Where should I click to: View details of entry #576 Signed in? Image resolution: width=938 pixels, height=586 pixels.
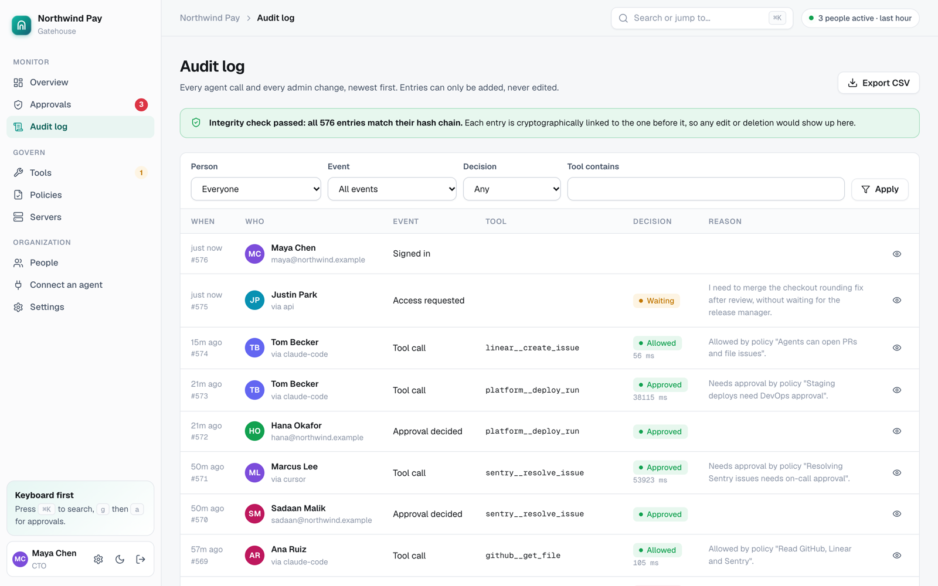pos(897,254)
